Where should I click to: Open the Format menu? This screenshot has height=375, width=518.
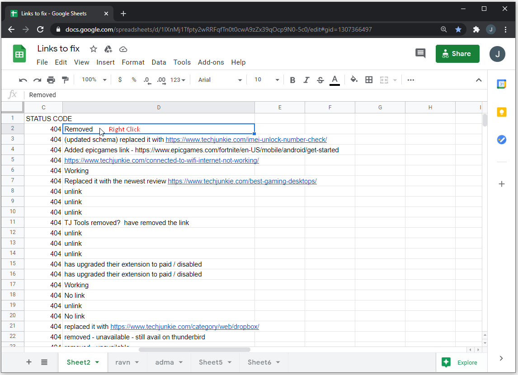coord(133,62)
